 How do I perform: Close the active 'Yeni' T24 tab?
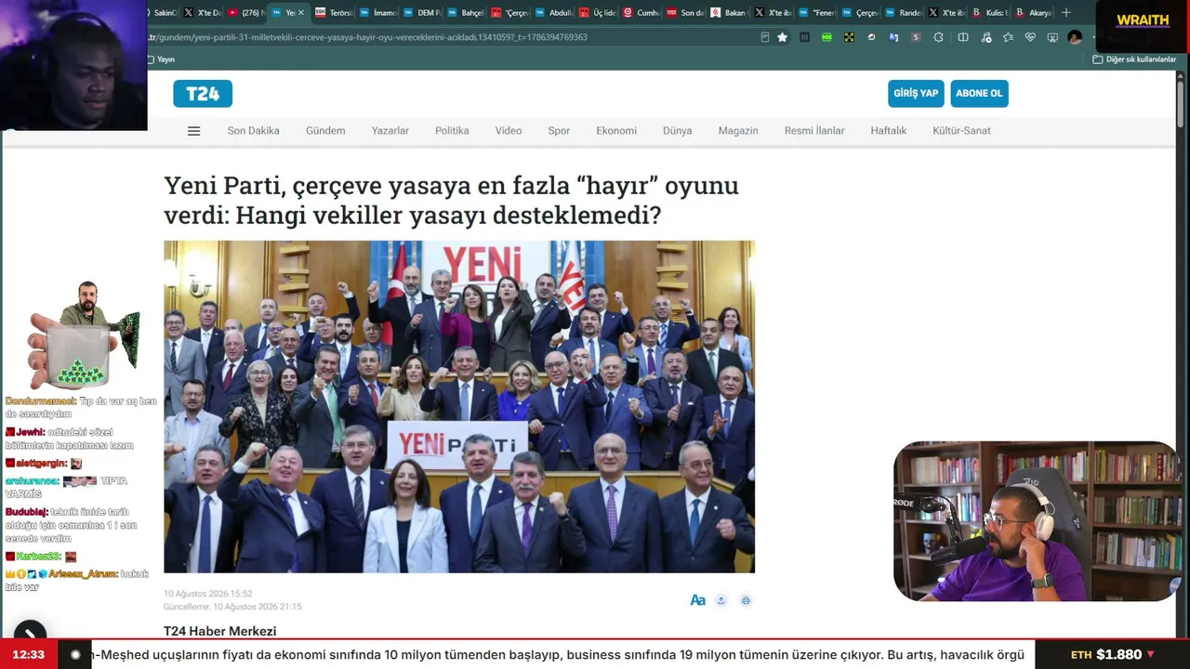tap(300, 13)
